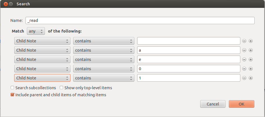
Task: Open Child Note field dropdown for 'a' row
Action: click(42, 50)
